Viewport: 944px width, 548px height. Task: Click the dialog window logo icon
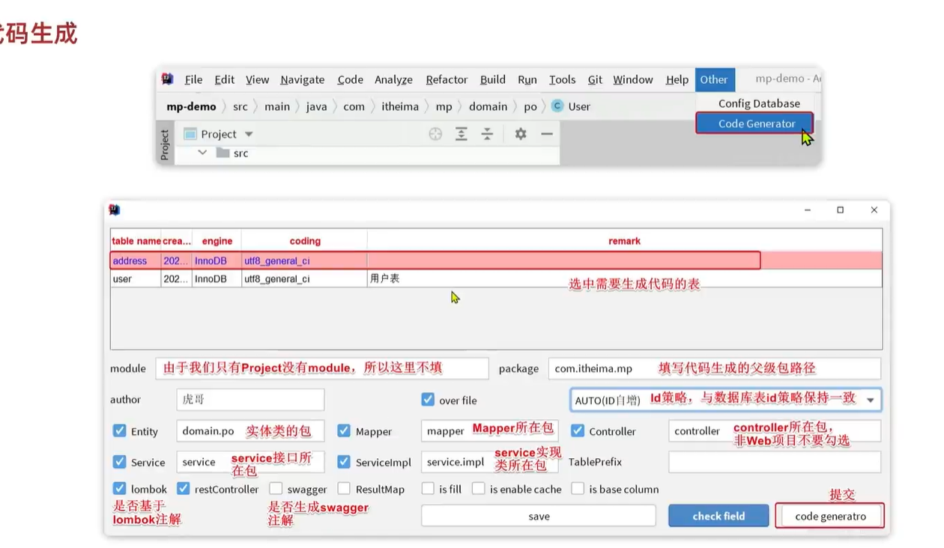[115, 210]
